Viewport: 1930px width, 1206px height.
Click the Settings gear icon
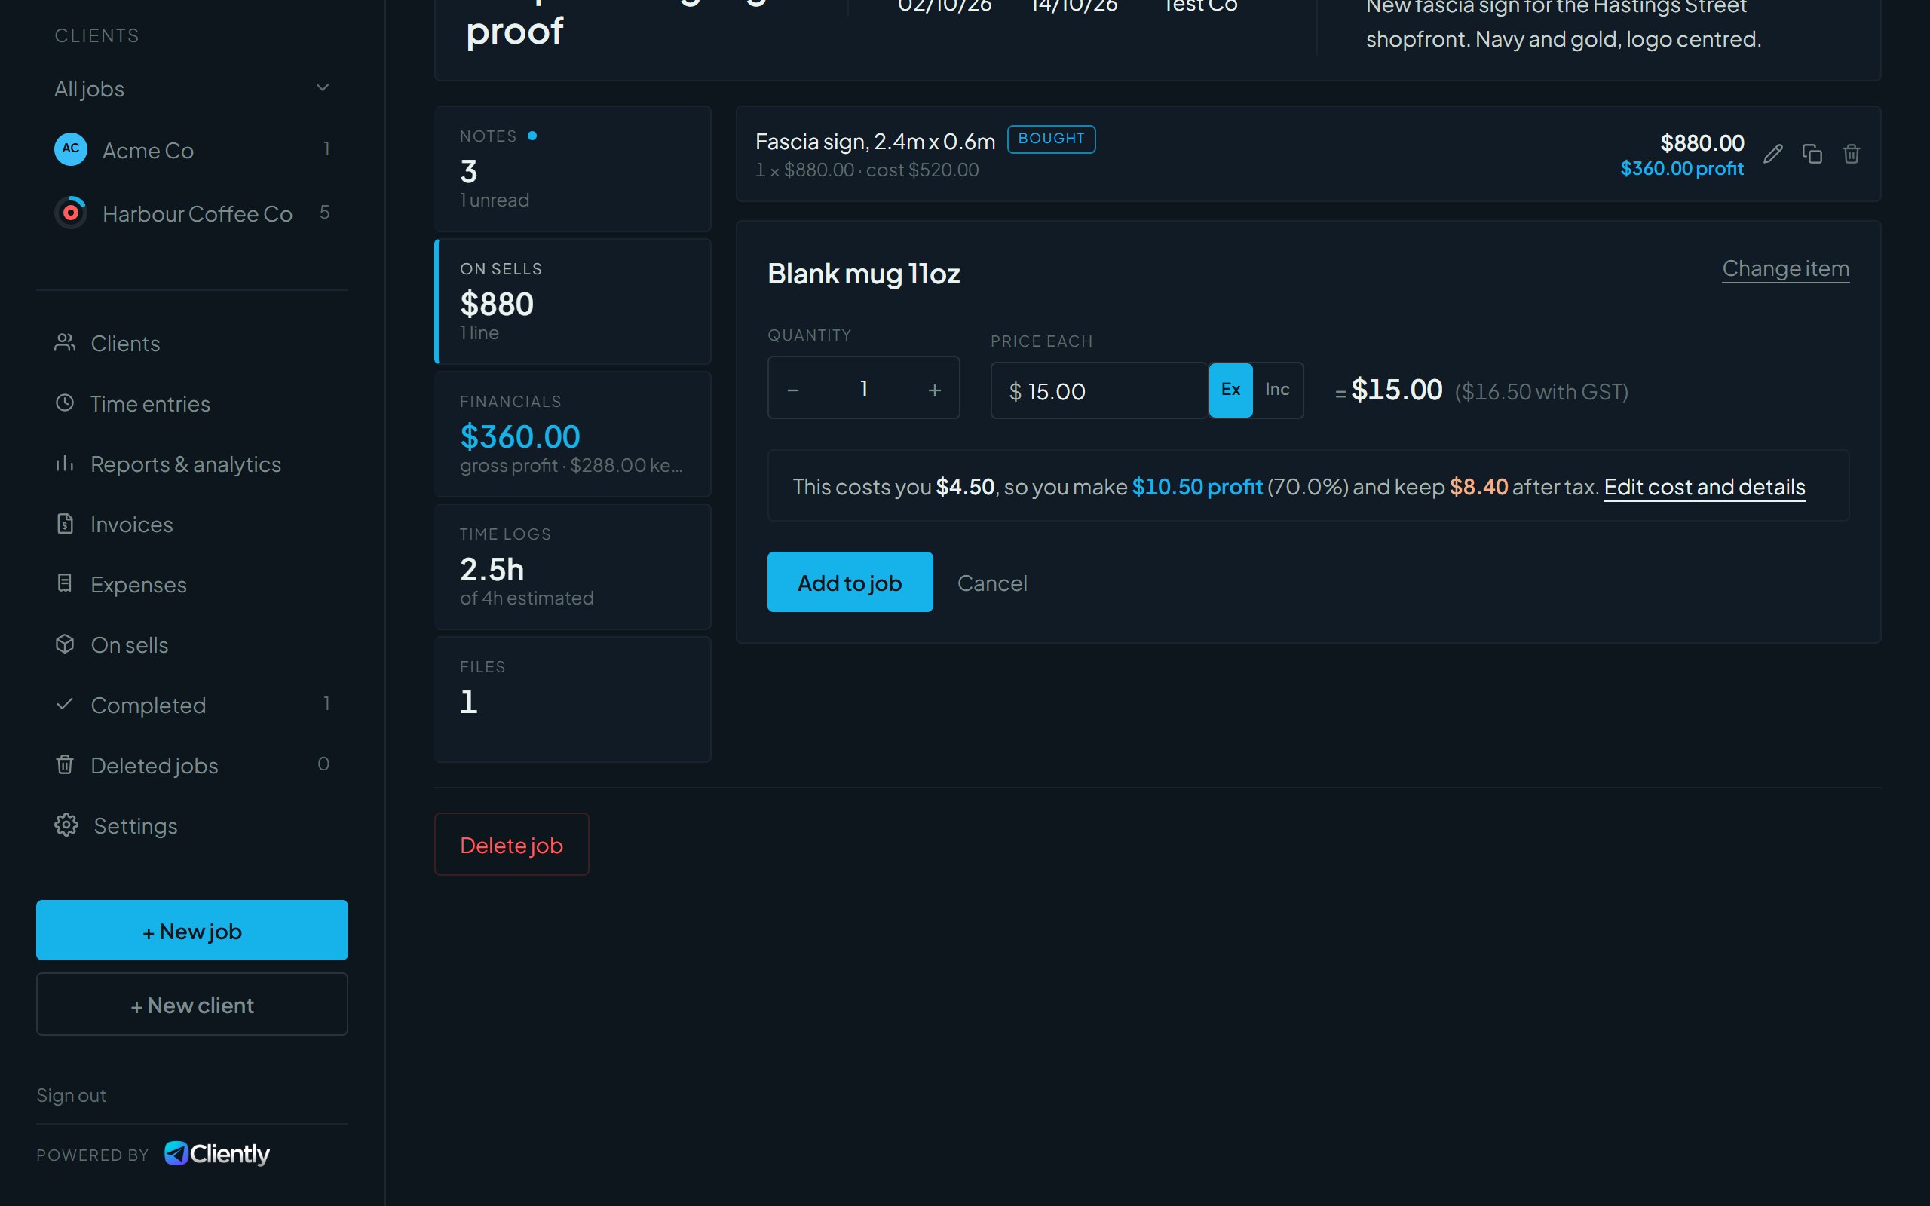[x=66, y=825]
